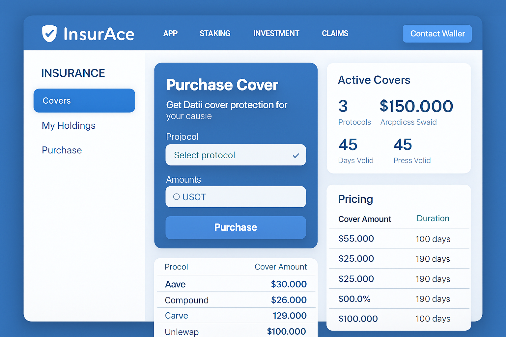Select Purchase in the sidebar
Viewport: 506px width, 337px height.
pyautogui.click(x=62, y=150)
